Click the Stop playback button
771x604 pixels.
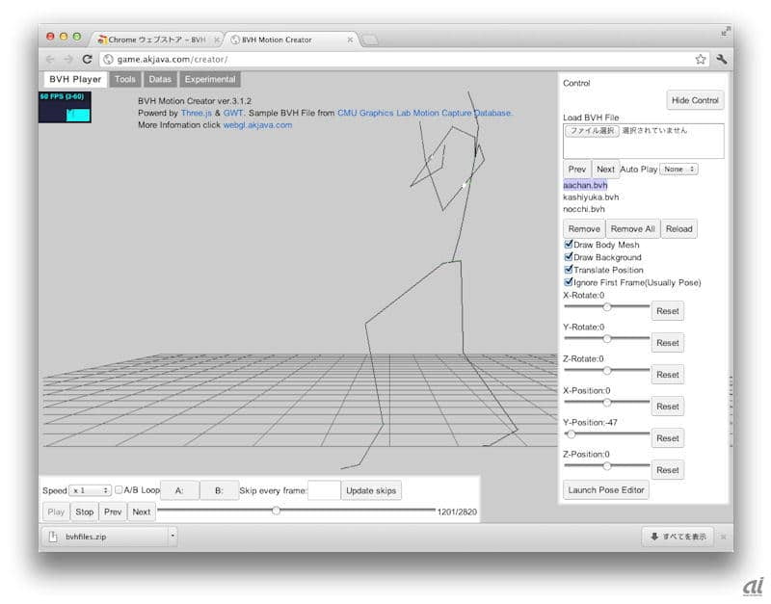(84, 512)
